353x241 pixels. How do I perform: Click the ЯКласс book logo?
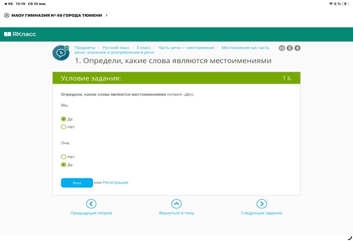click(7, 34)
